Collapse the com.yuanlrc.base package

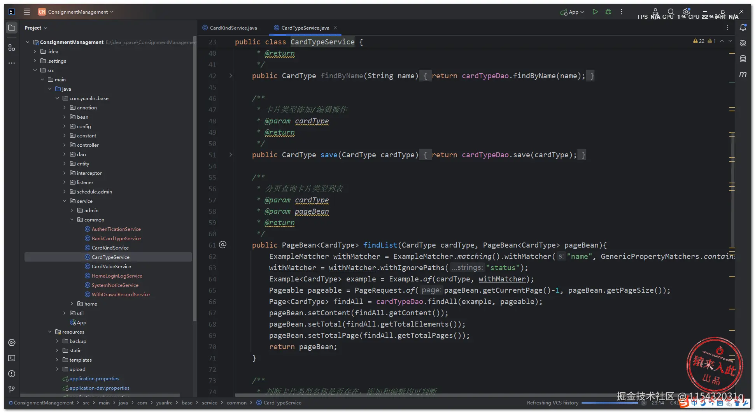pyautogui.click(x=57, y=98)
